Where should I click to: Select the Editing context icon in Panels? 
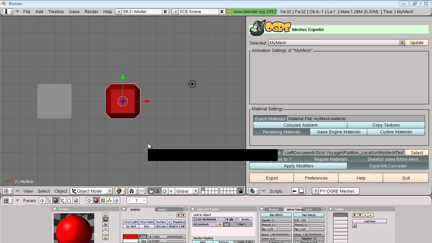69,200
